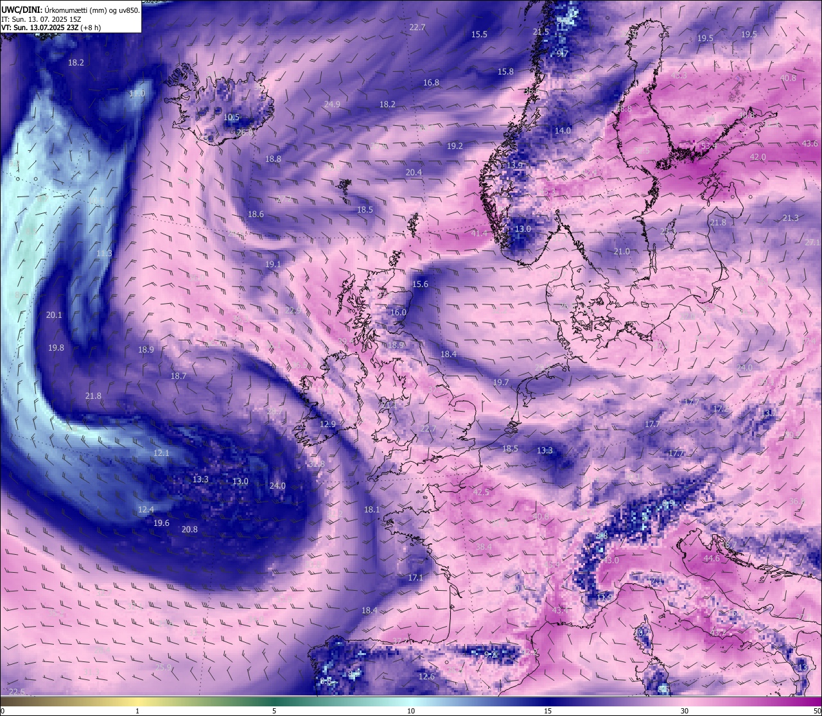The height and width of the screenshot is (716, 822).
Task: Click the 10.5 value over Iceland
Action: [232, 118]
